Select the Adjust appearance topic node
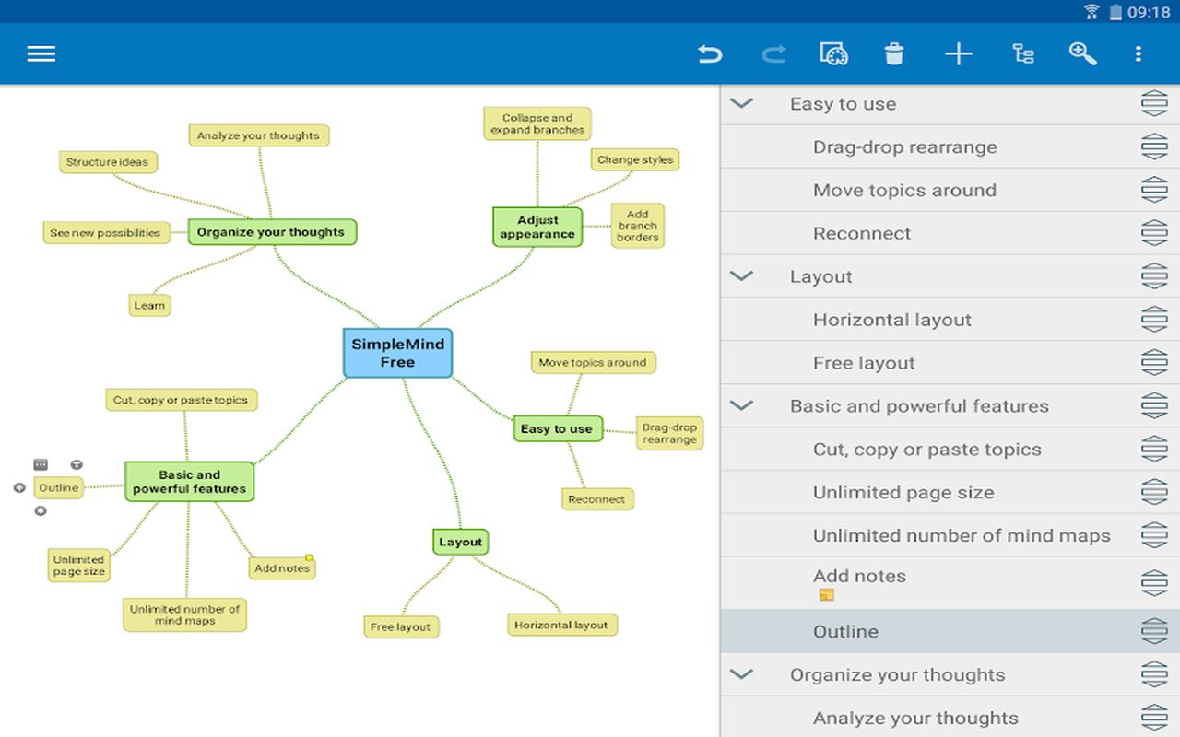The height and width of the screenshot is (737, 1180). click(x=537, y=228)
